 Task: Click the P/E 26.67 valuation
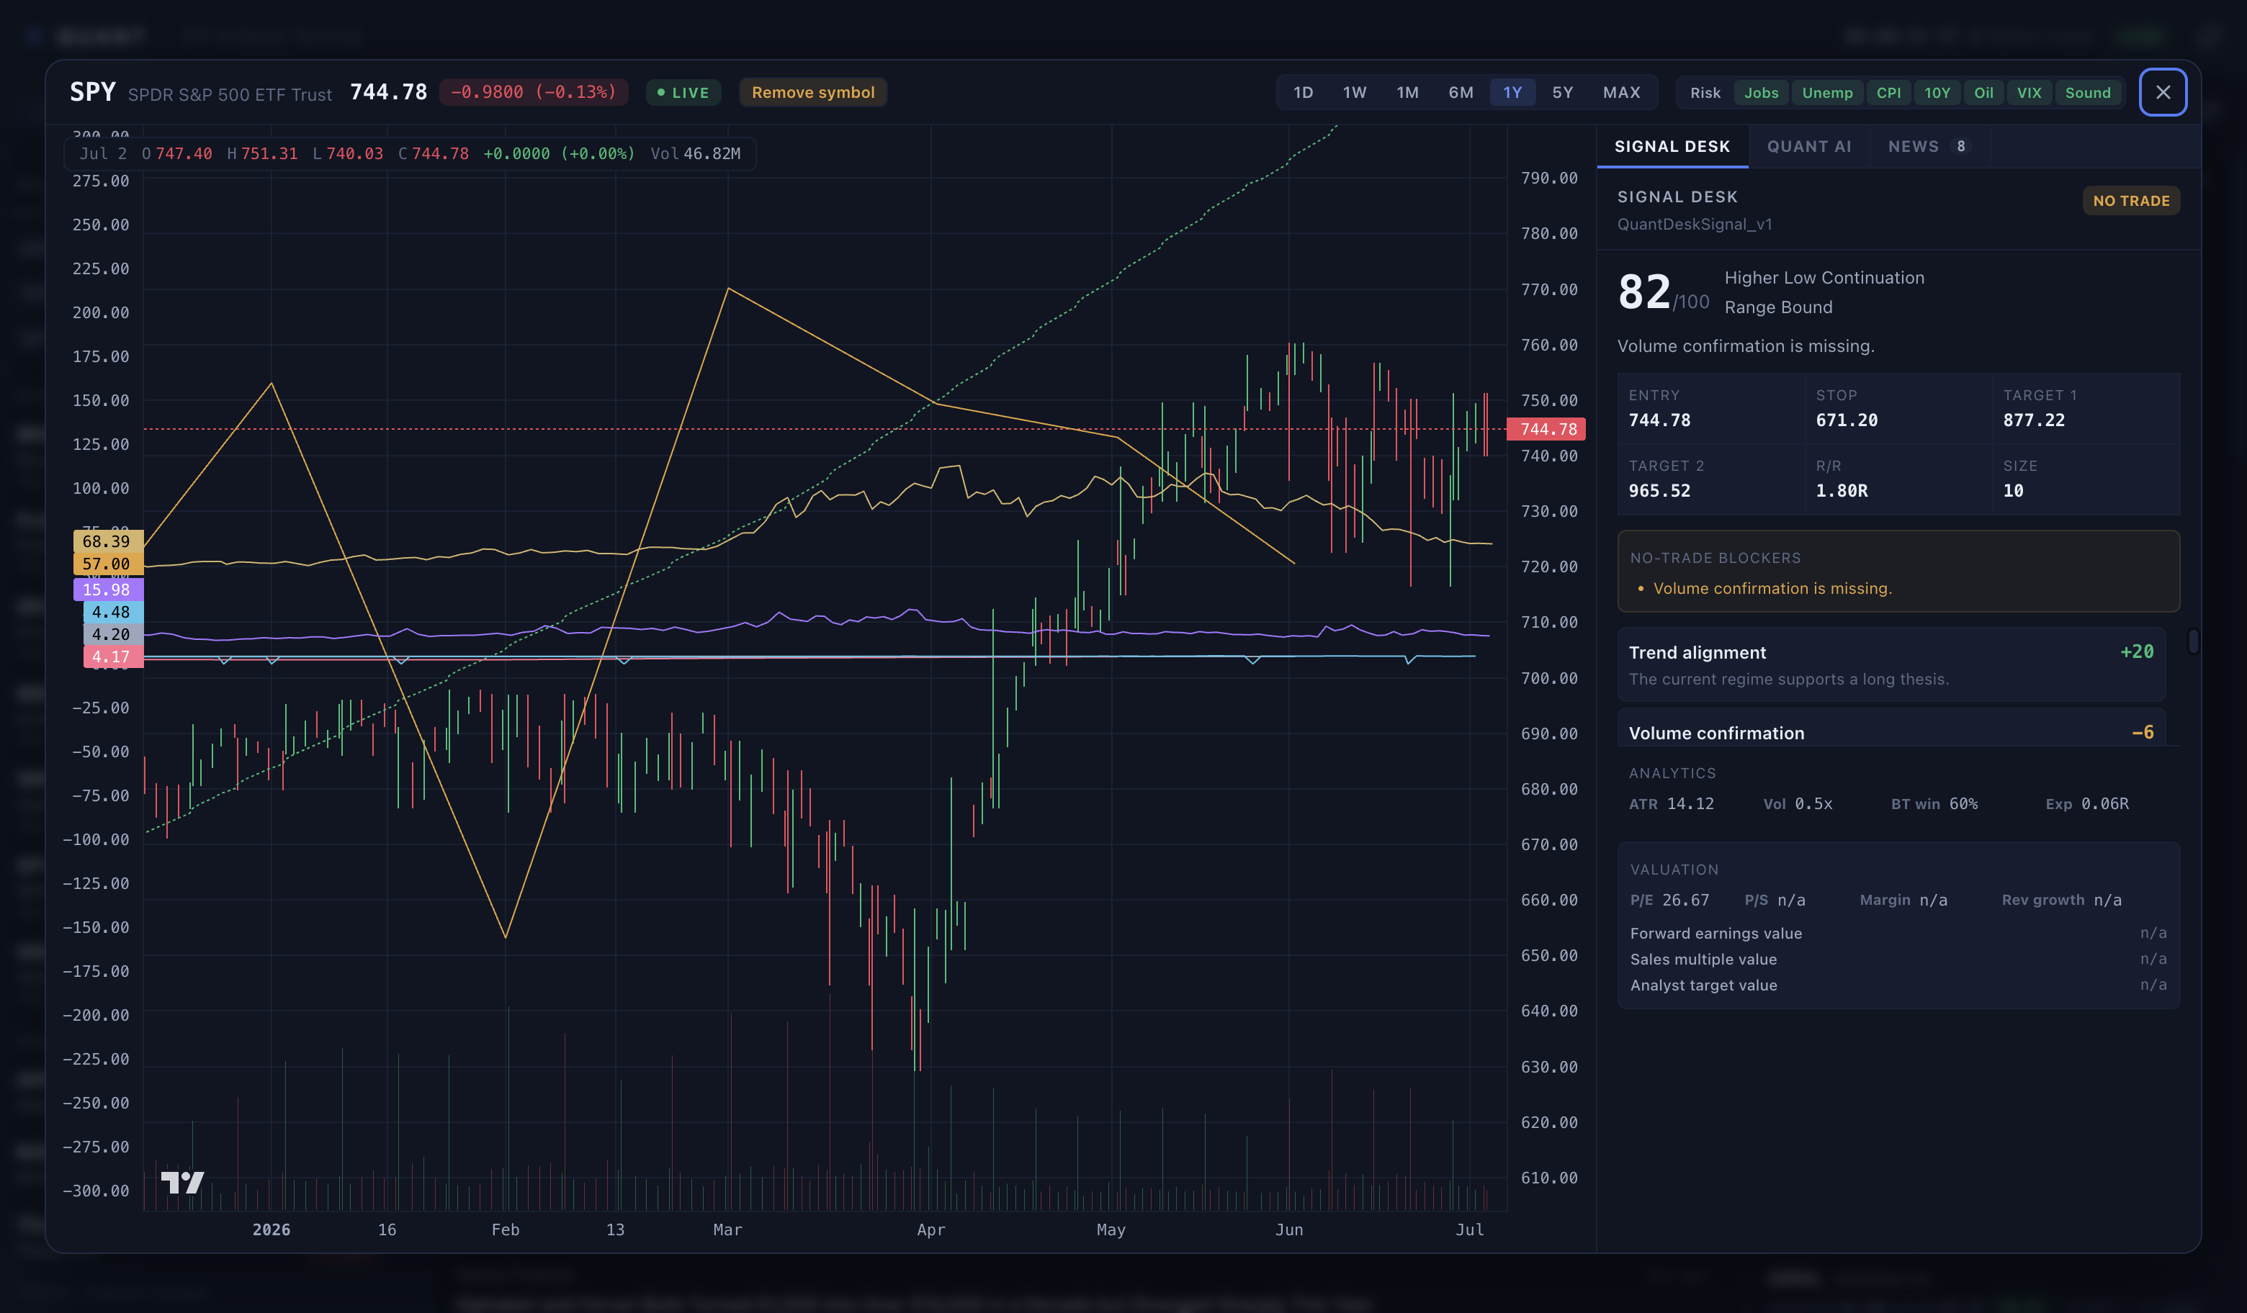(x=1669, y=899)
